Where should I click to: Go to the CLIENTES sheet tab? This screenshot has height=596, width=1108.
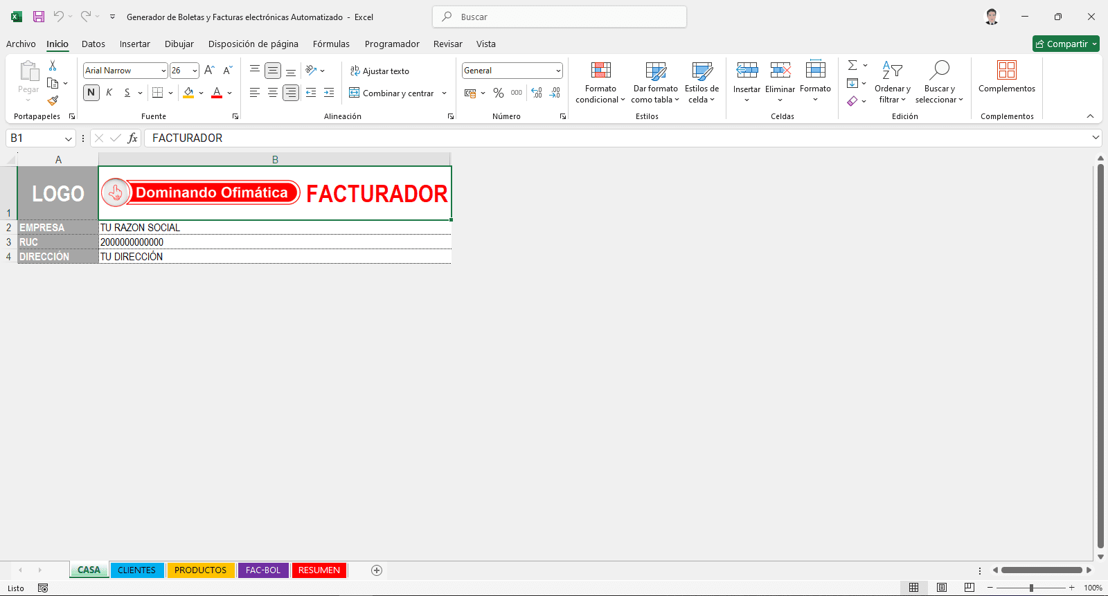[136, 570]
